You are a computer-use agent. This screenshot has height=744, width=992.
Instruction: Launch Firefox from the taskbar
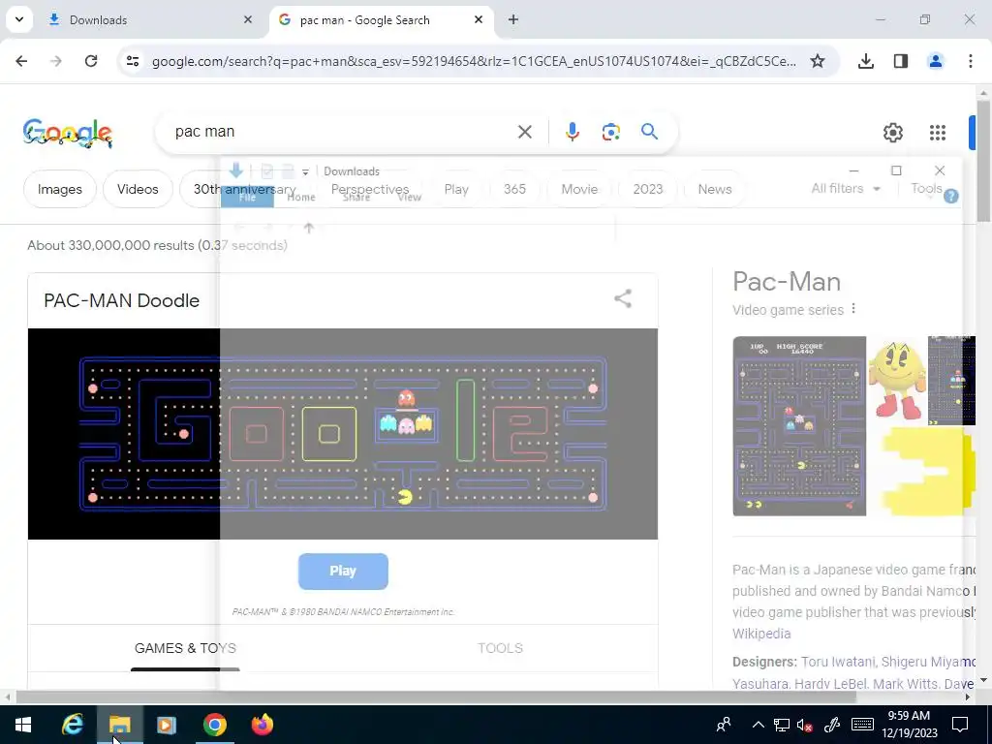(262, 725)
